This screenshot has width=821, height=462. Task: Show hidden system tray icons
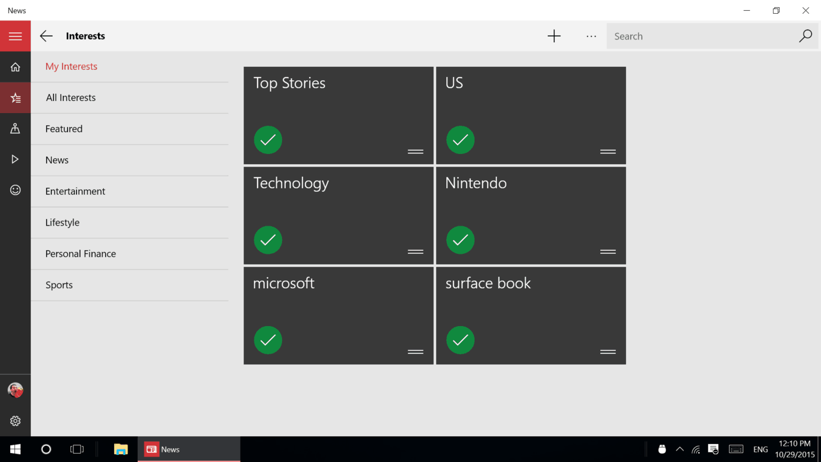coord(680,449)
